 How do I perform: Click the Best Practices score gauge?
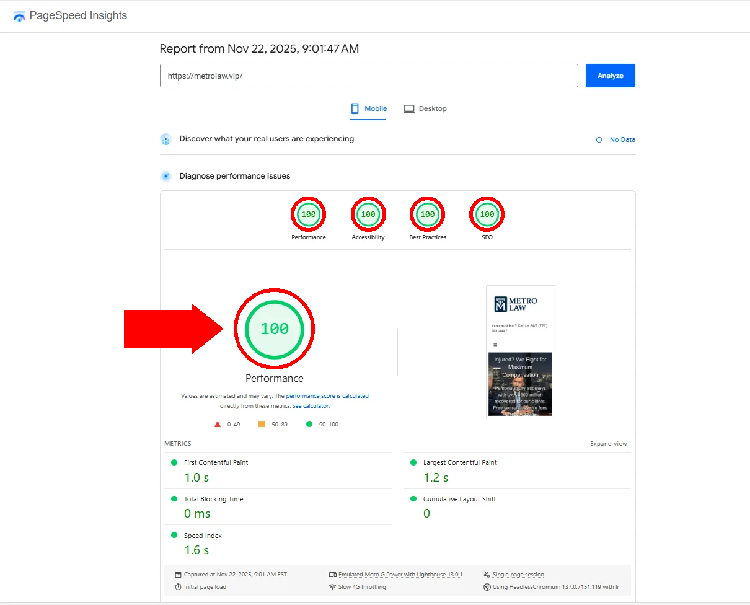coord(428,214)
